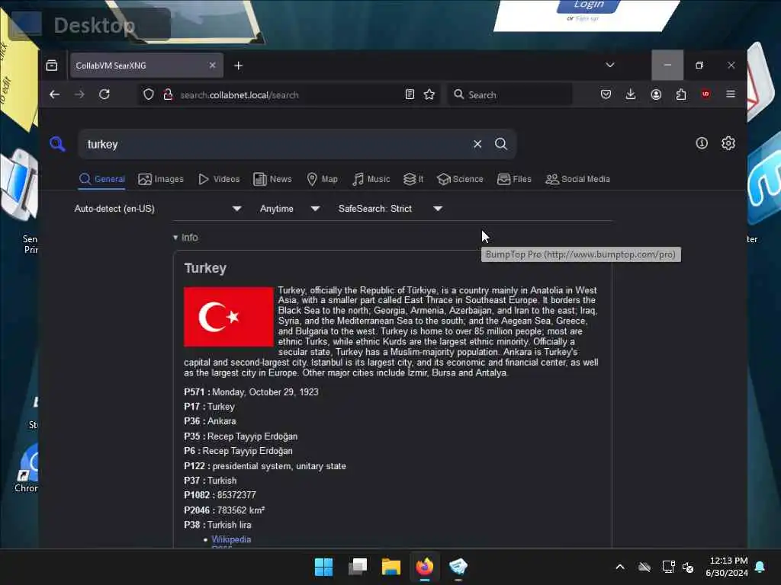Open the Windows Start menu
Image resolution: width=781 pixels, height=585 pixels.
pos(323,567)
